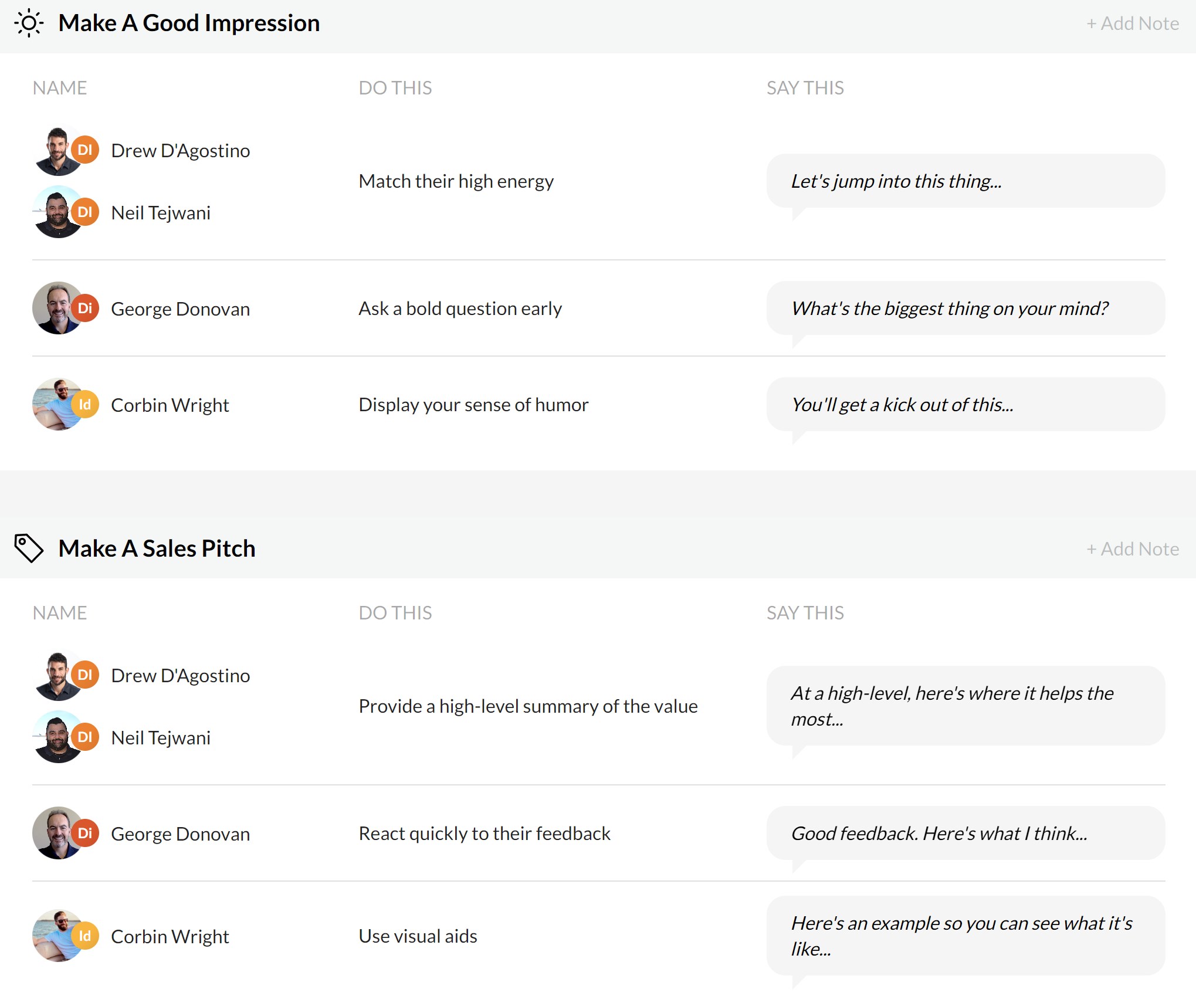Click Corbin Wright's Id badge in Good Impression

click(x=85, y=404)
